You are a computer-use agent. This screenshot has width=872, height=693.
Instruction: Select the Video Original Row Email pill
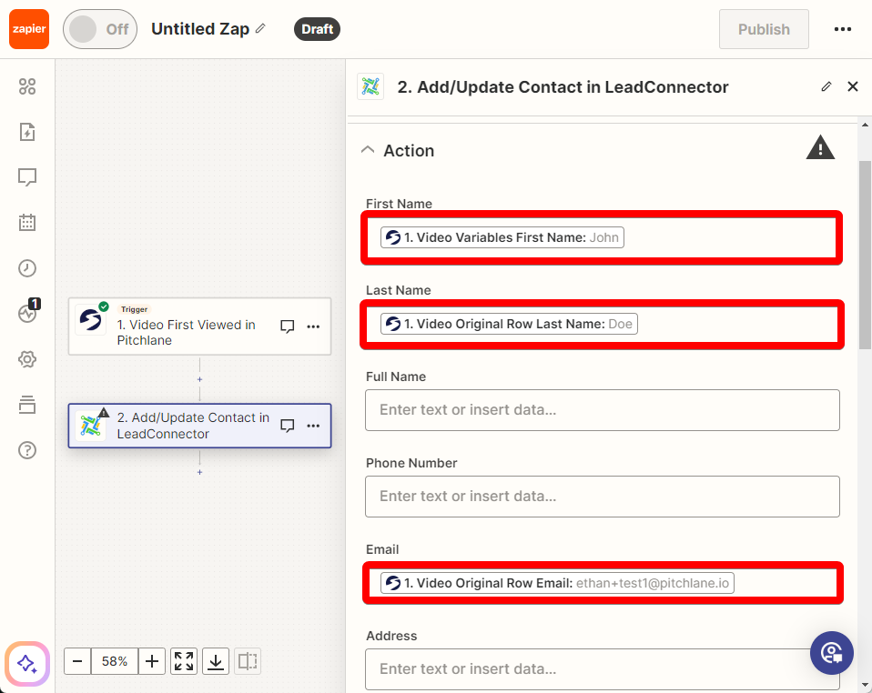click(557, 583)
